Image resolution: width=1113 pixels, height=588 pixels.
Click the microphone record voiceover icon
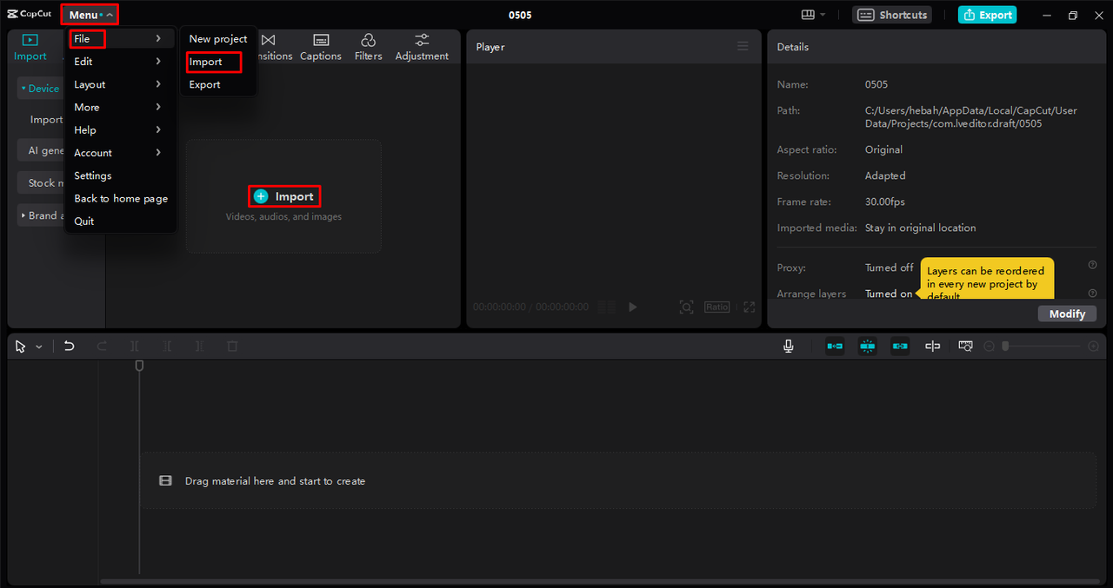[788, 346]
